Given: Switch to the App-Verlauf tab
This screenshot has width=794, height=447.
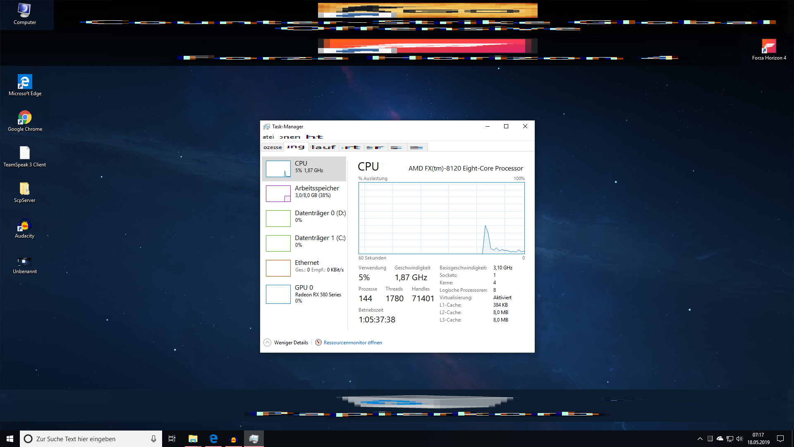Looking at the screenshot, I should 323,147.
